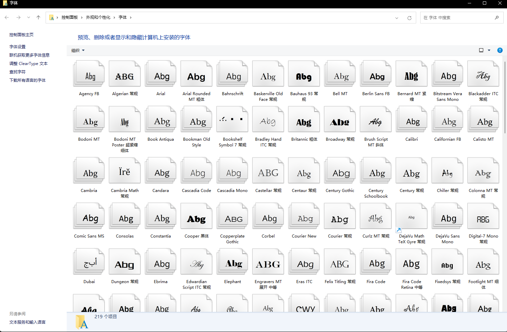Click the 控制面板 breadcrumb
507x332 pixels.
[x=70, y=17]
